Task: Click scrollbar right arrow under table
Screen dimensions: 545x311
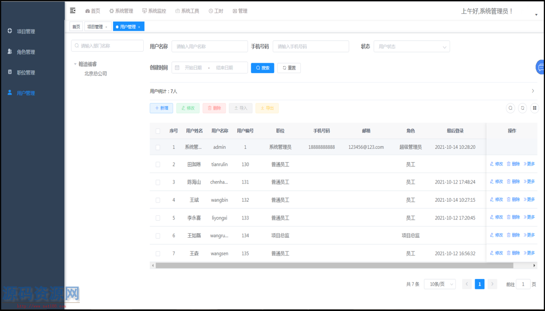Action: point(534,266)
